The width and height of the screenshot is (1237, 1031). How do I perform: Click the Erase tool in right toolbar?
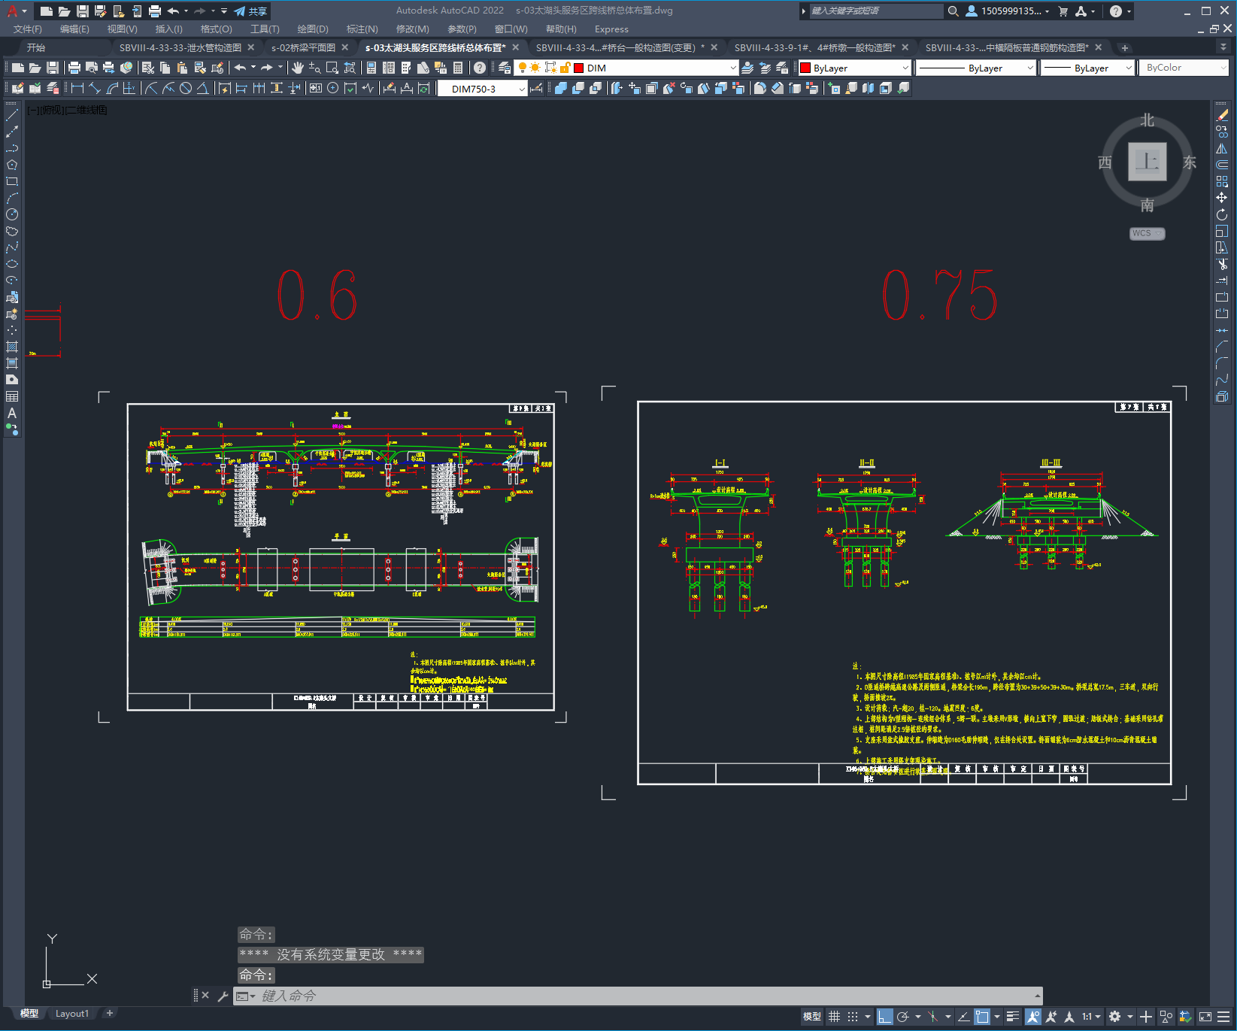tap(1222, 115)
